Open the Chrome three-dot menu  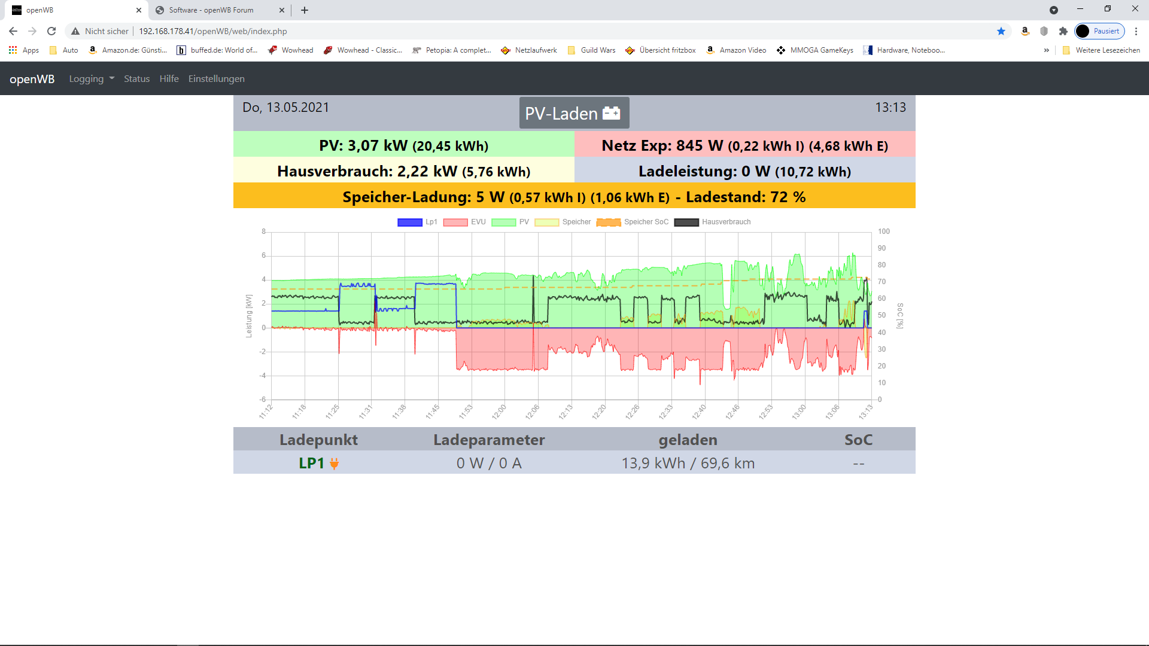tap(1136, 31)
